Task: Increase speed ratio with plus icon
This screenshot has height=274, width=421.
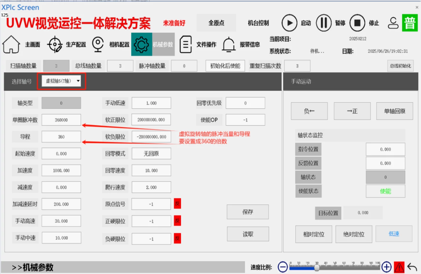Action: (386, 267)
